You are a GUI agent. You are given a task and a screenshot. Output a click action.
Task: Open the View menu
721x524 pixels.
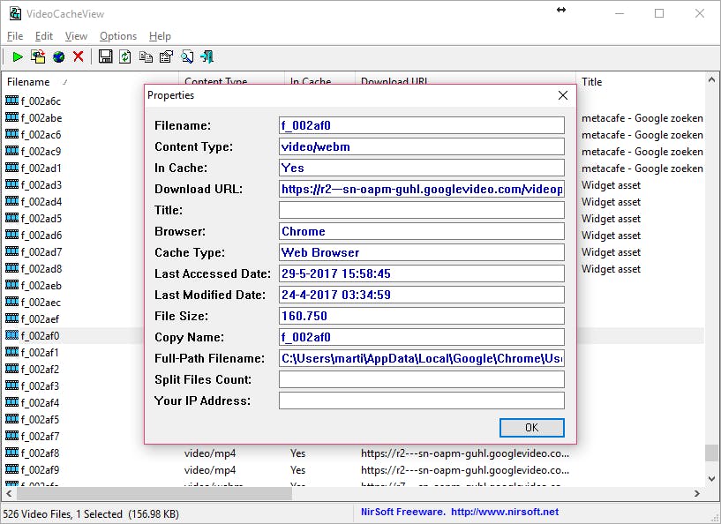coord(76,36)
